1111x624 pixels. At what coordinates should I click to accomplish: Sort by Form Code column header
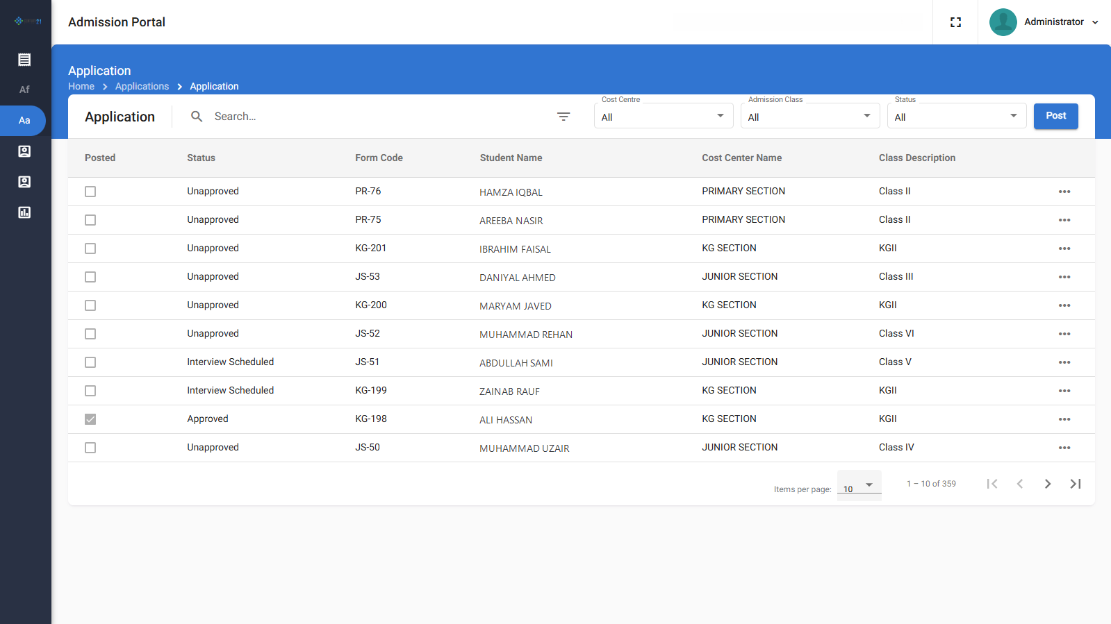[x=379, y=158]
